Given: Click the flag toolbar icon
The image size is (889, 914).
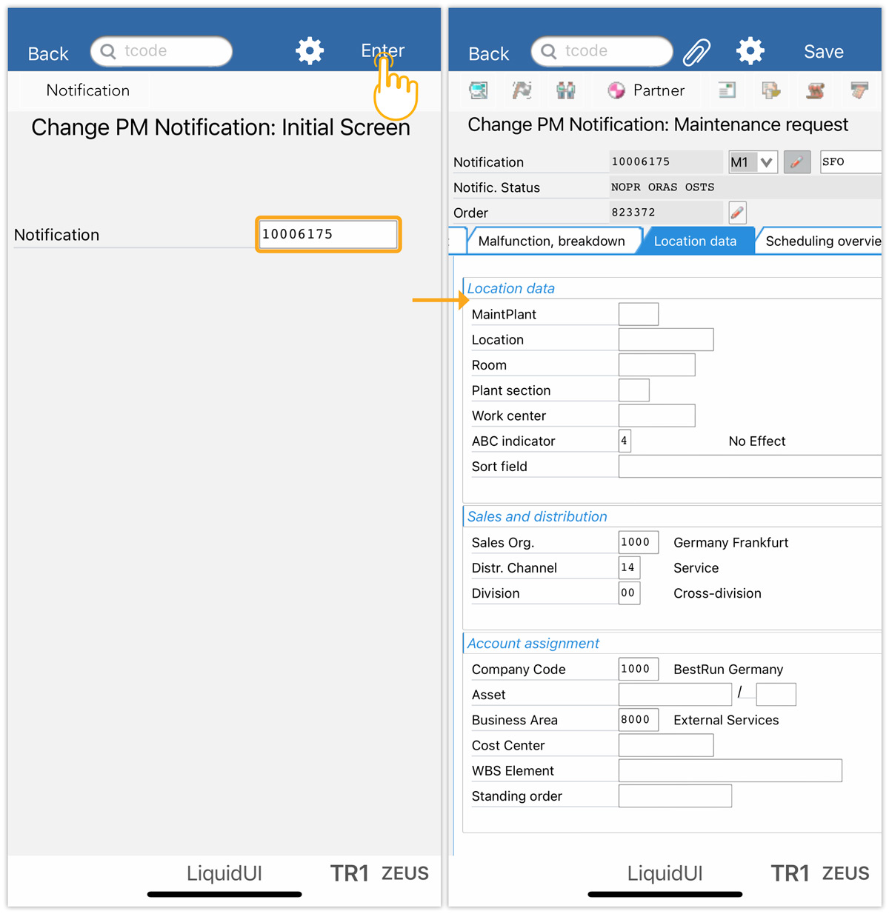Looking at the screenshot, I should click(x=522, y=90).
